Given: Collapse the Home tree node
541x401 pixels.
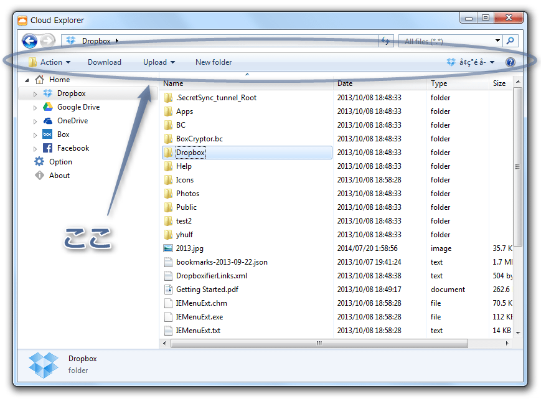Looking at the screenshot, I should [27, 80].
